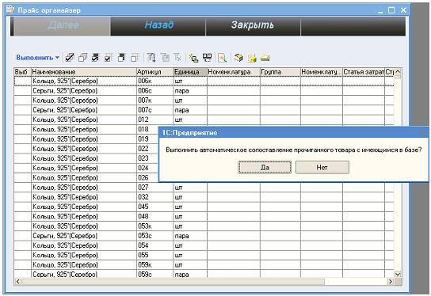Select article cell 012
The width and height of the screenshot is (431, 296).
[x=155, y=120]
